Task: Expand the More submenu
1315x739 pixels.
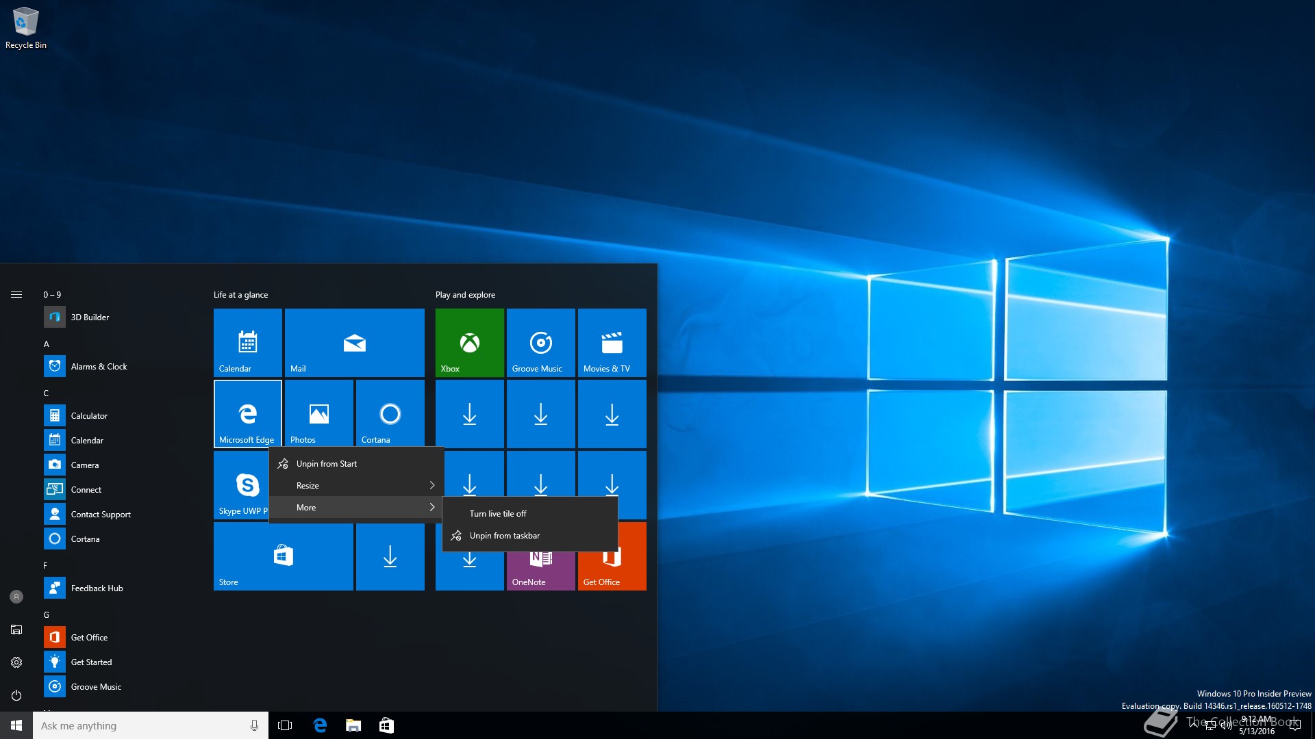Action: tap(356, 508)
